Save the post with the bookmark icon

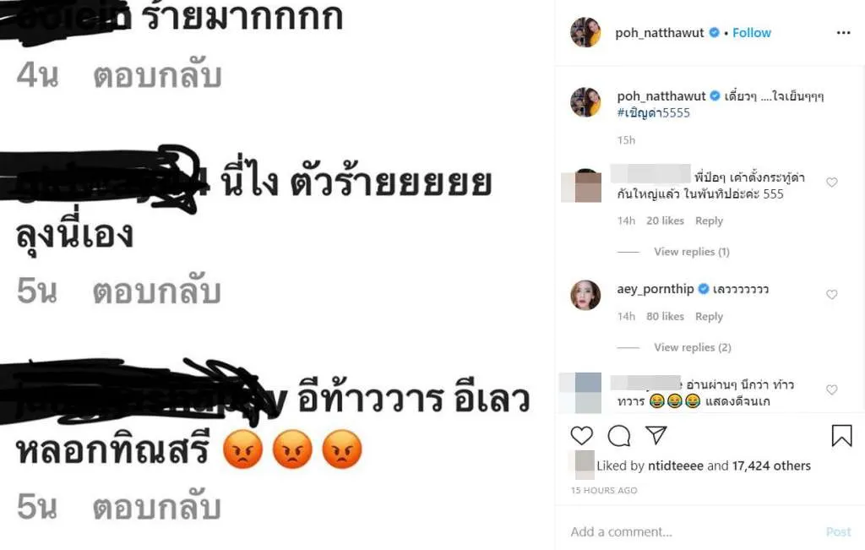(x=842, y=435)
